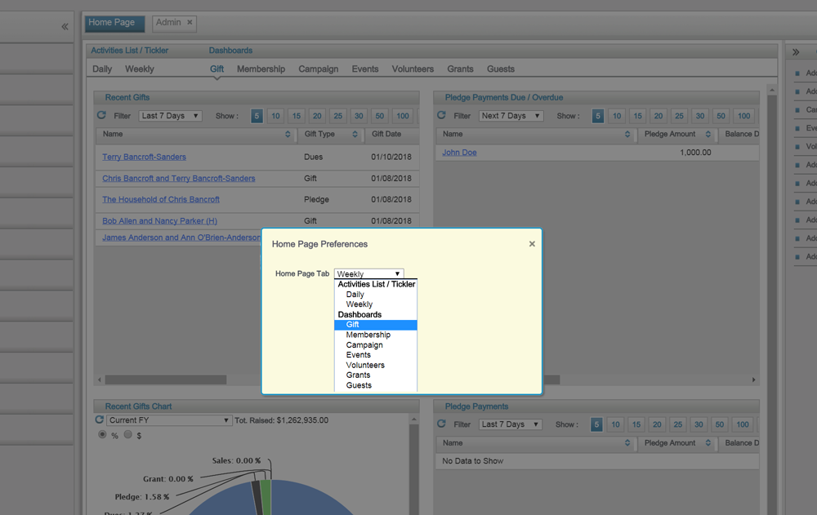
Task: Open the Current FY chart dropdown
Action: pos(169,420)
